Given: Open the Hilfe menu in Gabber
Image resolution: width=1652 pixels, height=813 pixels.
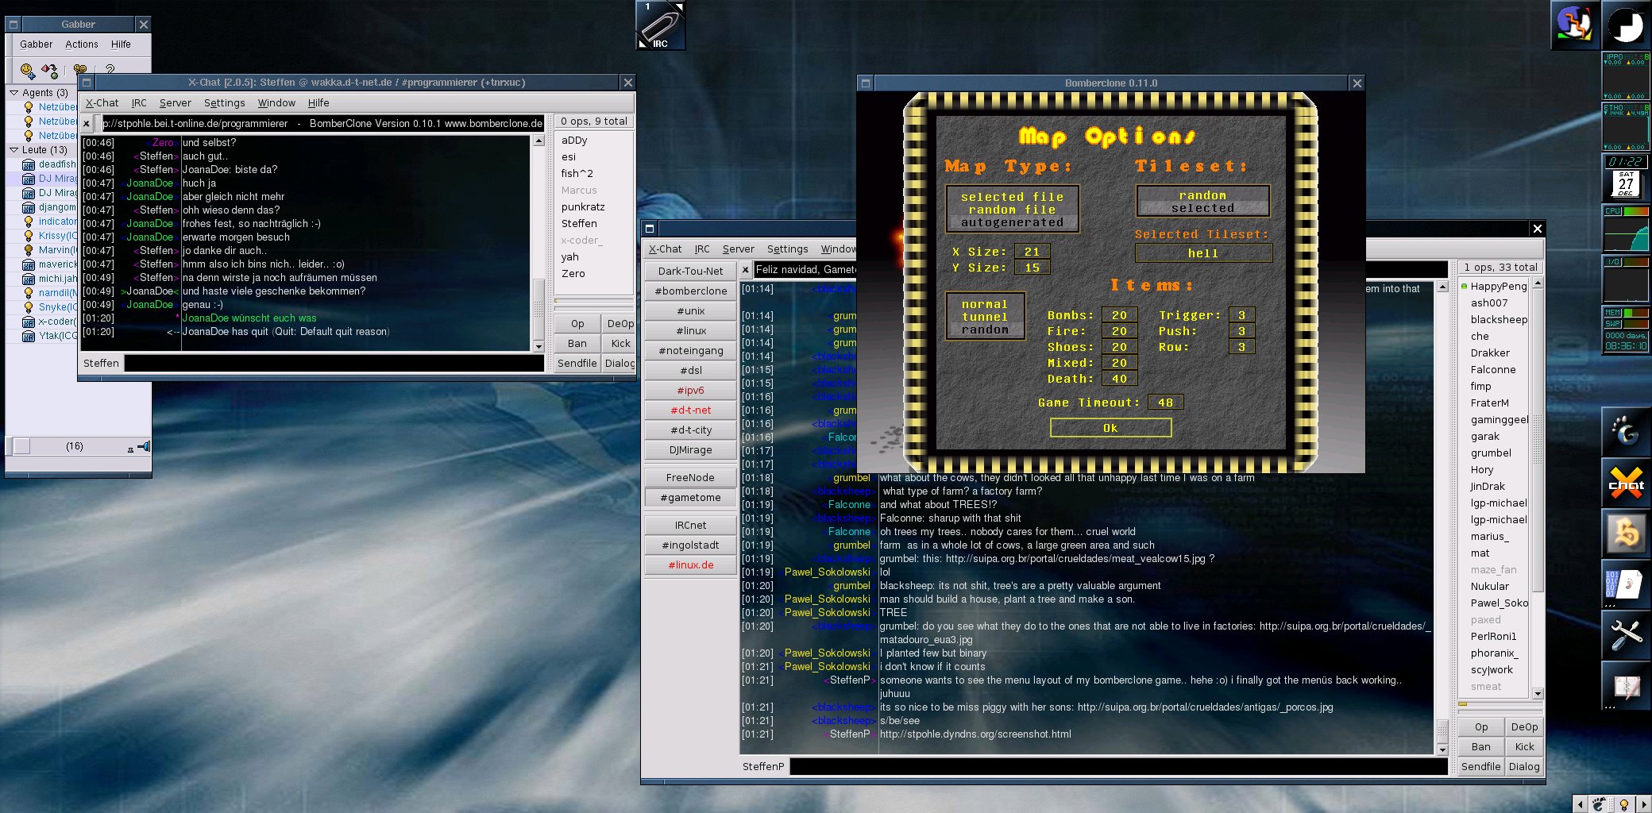Looking at the screenshot, I should tap(121, 44).
